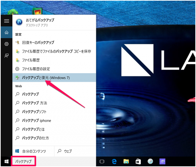Open 回復キーのバックアップ setting
The width and height of the screenshot is (196, 167).
(54, 43)
